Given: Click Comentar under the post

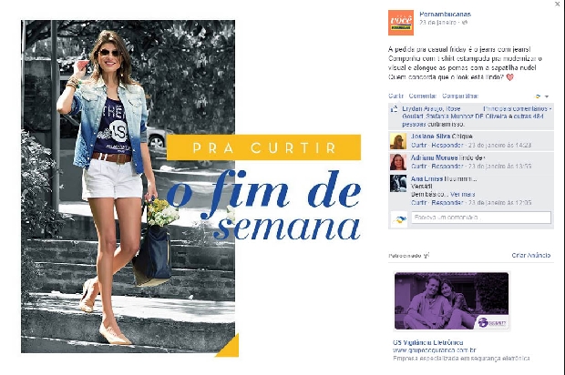Looking at the screenshot, I should [x=422, y=96].
